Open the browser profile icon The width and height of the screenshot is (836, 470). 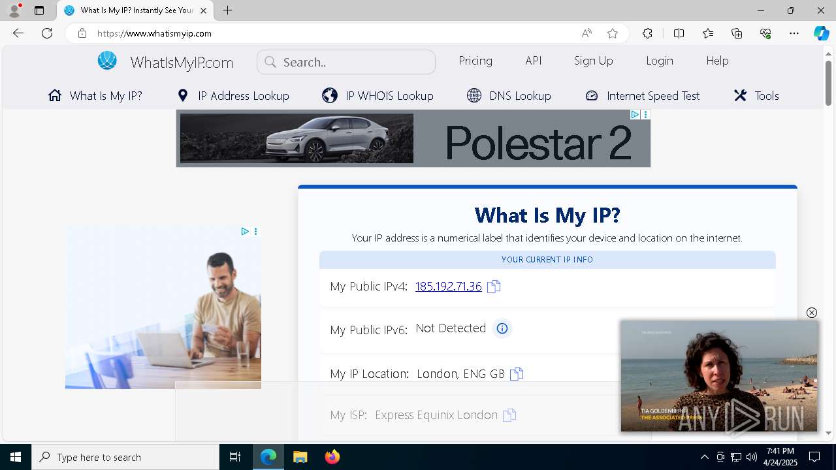pyautogui.click(x=14, y=10)
